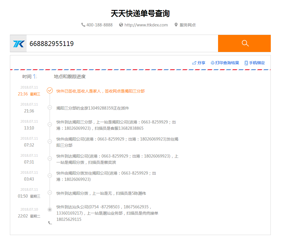
Task: Click the entry 快件到达揭阳三分部
Action: pos(116,125)
